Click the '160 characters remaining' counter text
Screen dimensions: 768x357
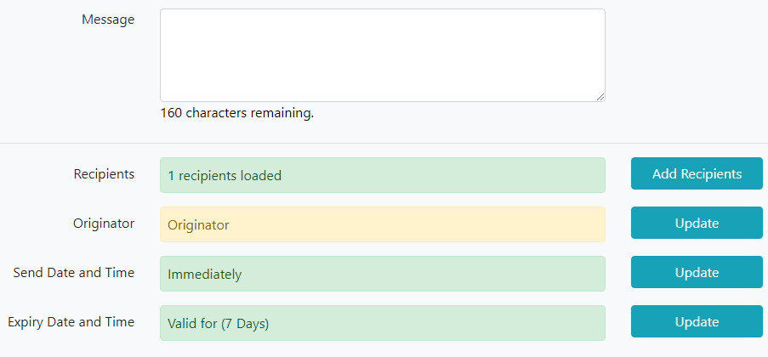coord(237,114)
